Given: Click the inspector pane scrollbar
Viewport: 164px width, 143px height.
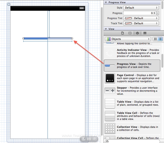Looking at the screenshot, I should tap(162, 5).
